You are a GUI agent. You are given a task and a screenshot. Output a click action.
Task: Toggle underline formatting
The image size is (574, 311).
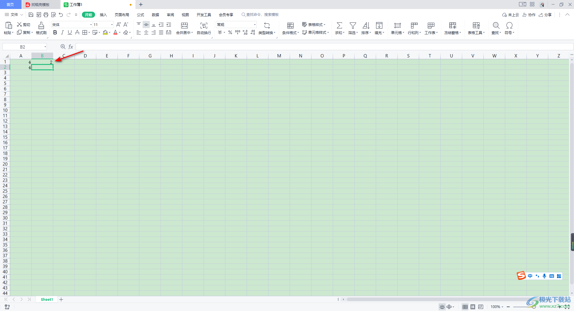click(x=70, y=32)
